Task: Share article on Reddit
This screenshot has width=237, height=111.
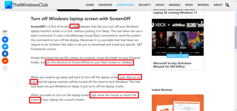Action: coord(5,61)
